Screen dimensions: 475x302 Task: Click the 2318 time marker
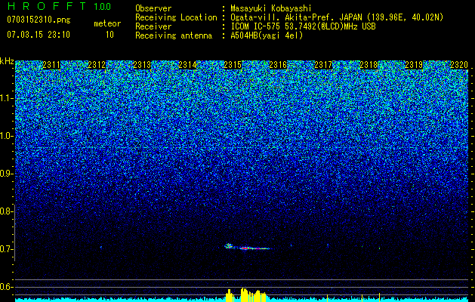tap(369, 65)
